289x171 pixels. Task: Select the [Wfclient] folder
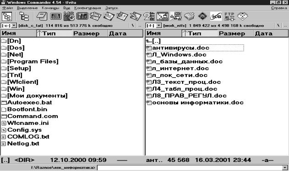[x=20, y=82]
